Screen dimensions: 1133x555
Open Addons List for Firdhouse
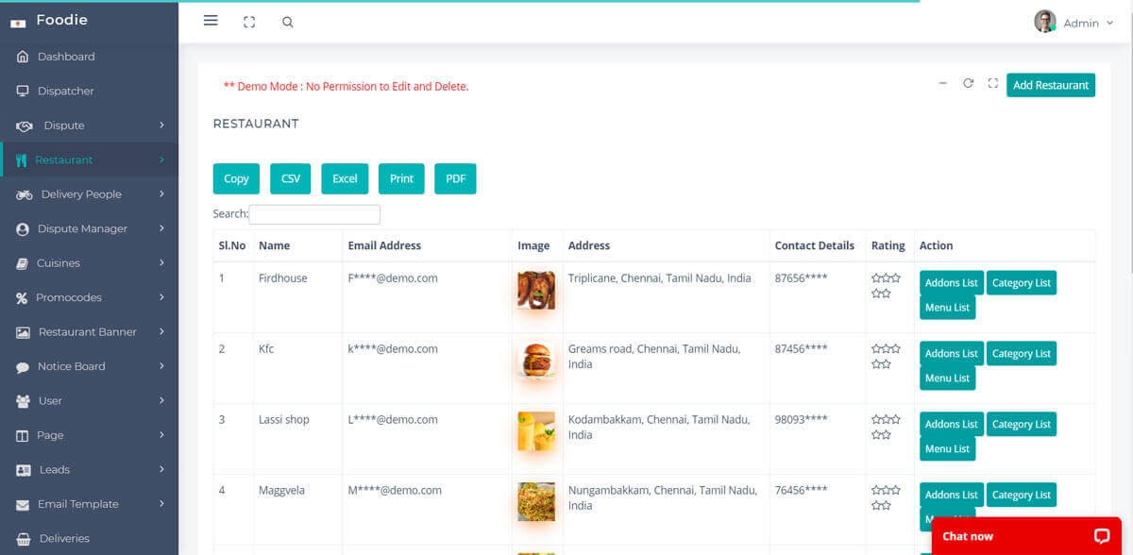coord(951,283)
